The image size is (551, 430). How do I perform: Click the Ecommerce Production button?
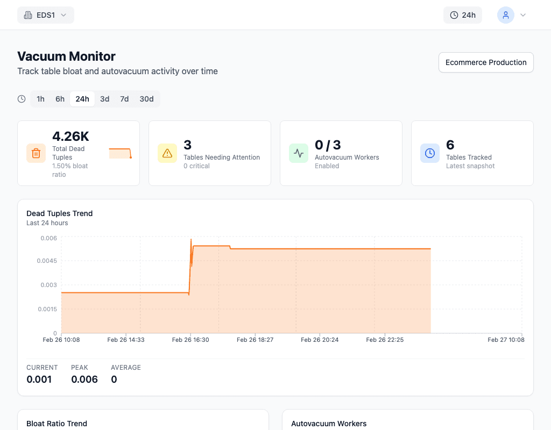click(x=486, y=62)
